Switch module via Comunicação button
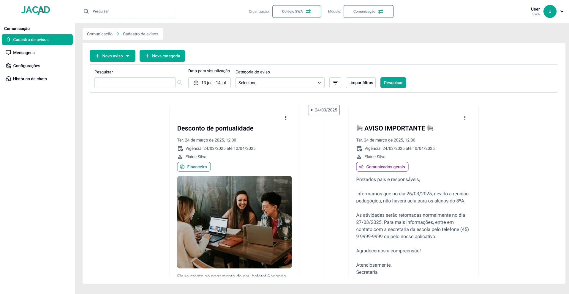This screenshot has width=569, height=294. (x=368, y=12)
